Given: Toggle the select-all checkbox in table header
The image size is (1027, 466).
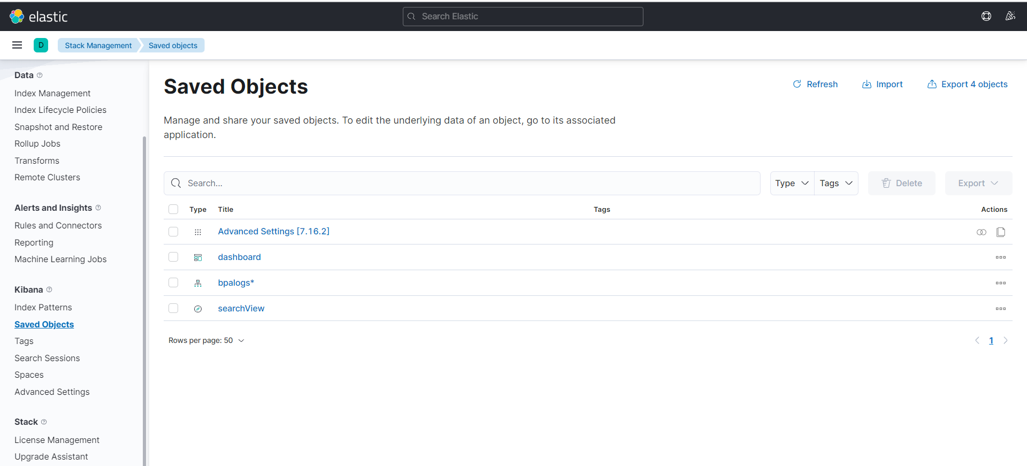Looking at the screenshot, I should tap(173, 209).
